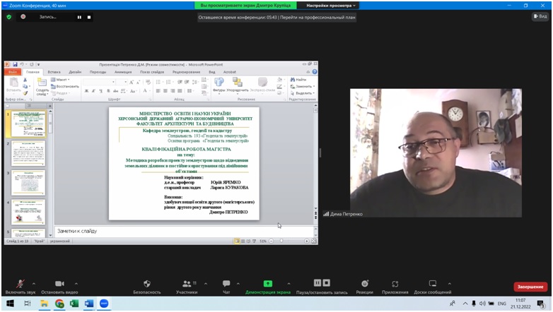Stop recording next to Запись indicator
The width and height of the screenshot is (553, 312).
point(89,17)
